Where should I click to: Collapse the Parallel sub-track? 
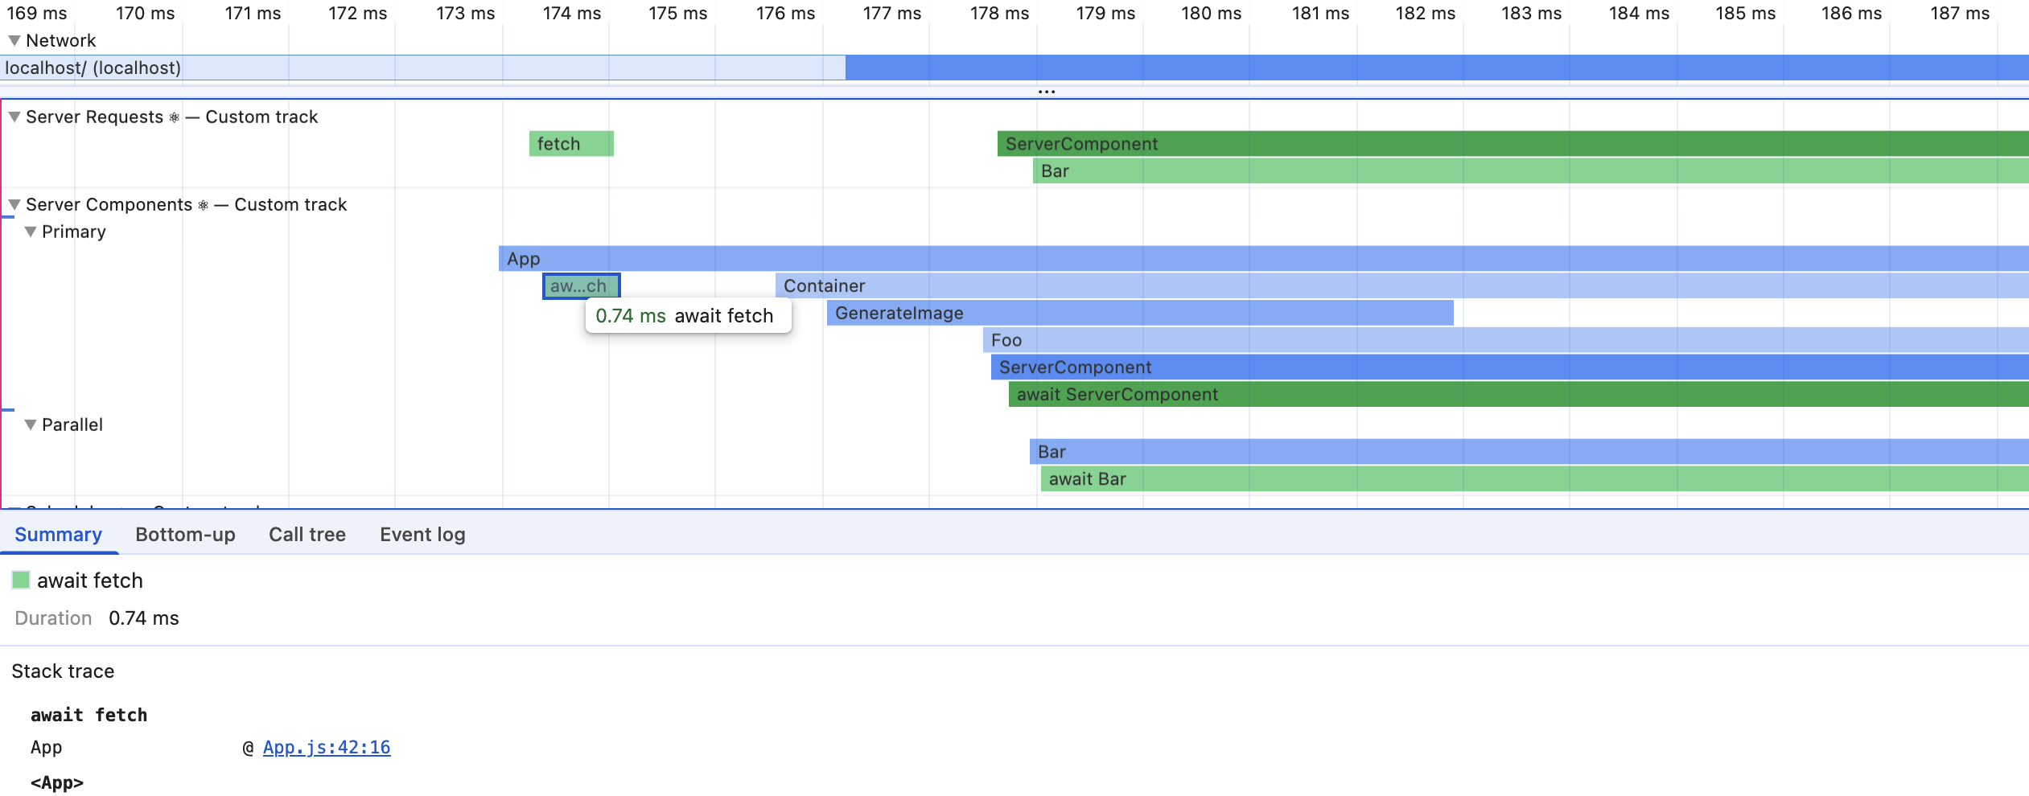pos(31,425)
